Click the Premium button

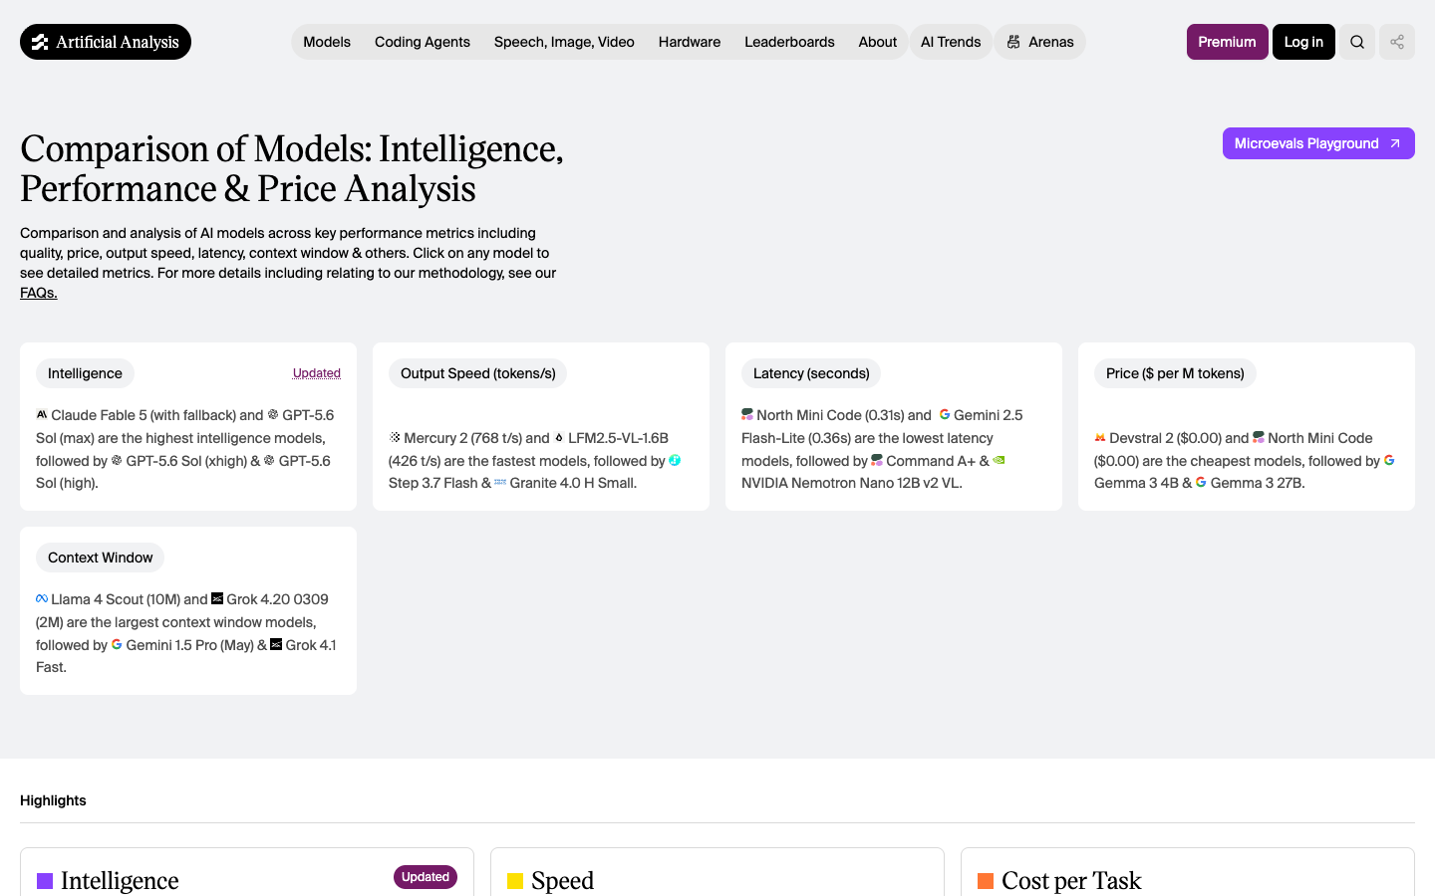1227,42
